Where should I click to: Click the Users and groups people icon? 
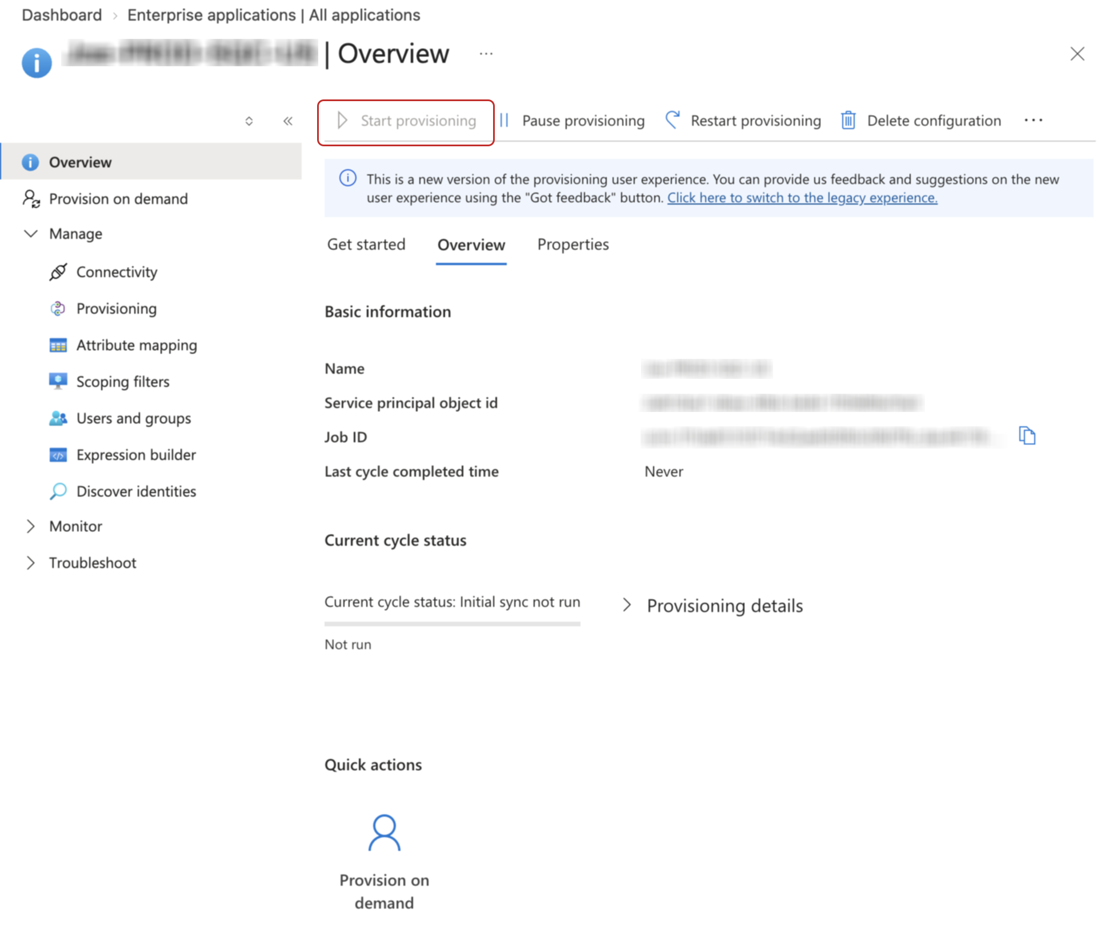pyautogui.click(x=58, y=418)
